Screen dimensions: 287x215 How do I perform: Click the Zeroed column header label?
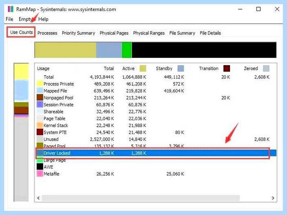tap(251, 68)
